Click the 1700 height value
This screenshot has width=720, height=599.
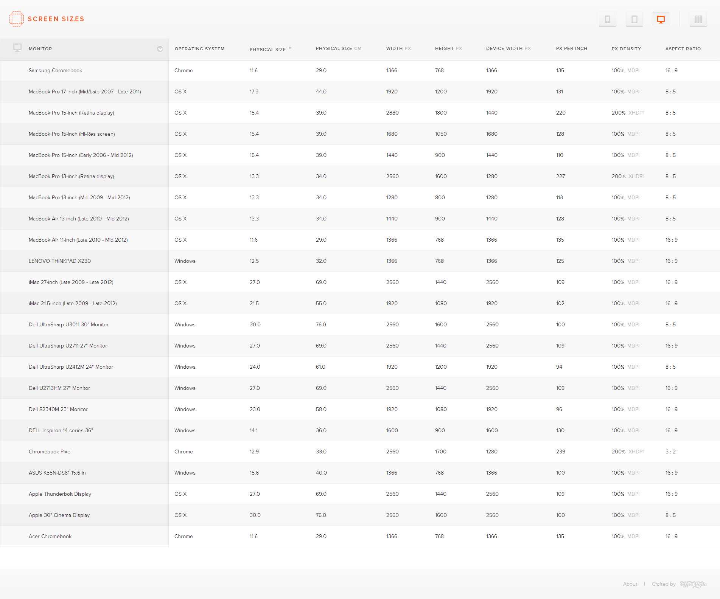click(441, 452)
